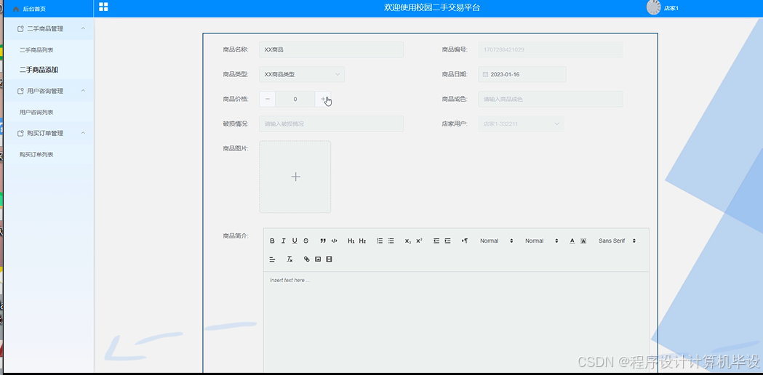Decrease the text indent
The image size is (763, 375).
(x=436, y=241)
